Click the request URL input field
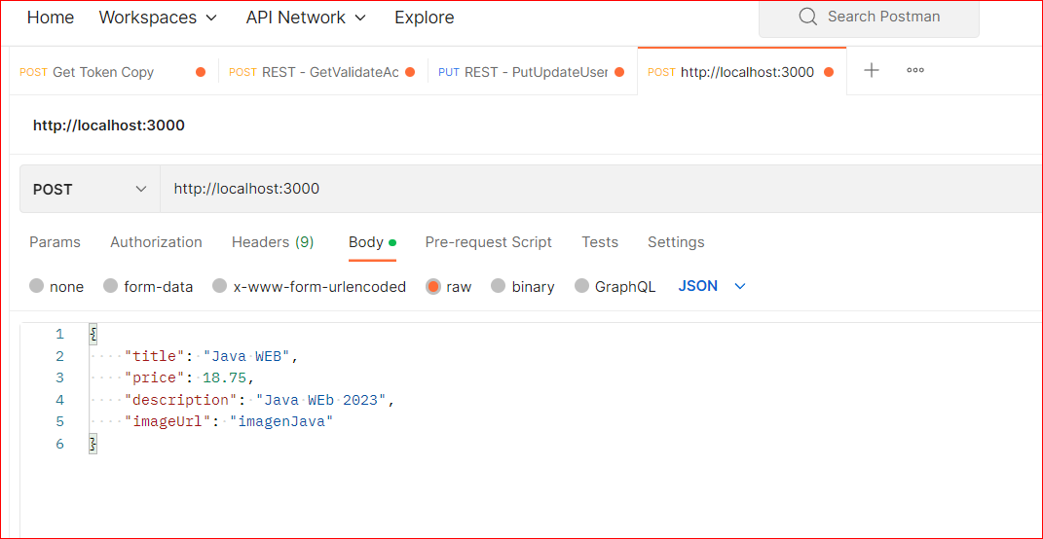 pos(601,189)
